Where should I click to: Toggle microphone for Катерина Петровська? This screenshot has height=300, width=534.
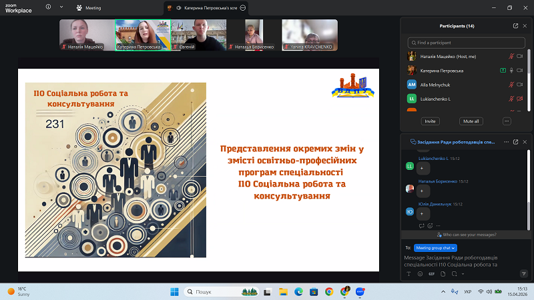511,71
